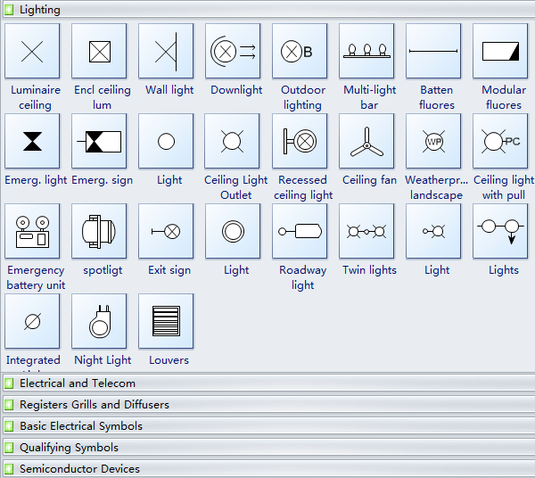This screenshot has height=478, width=535.
Task: Expand the Qualifying Symbols section
Action: [69, 448]
